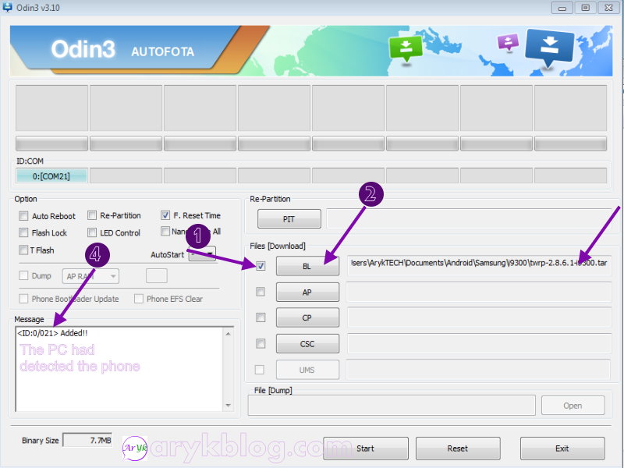
Task: Click the small field next to AP RAM
Action: pos(157,276)
